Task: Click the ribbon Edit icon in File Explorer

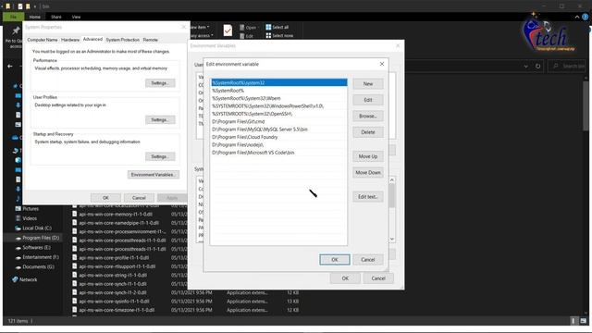Action: click(x=242, y=36)
